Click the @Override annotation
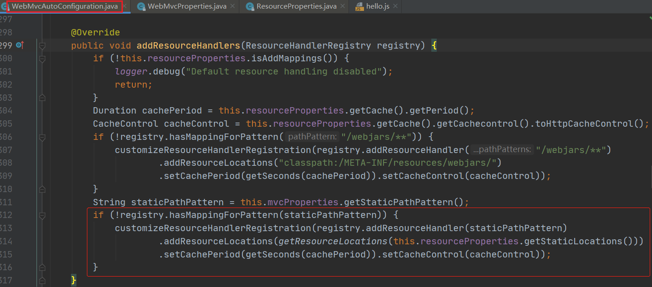The image size is (652, 287). click(x=96, y=33)
